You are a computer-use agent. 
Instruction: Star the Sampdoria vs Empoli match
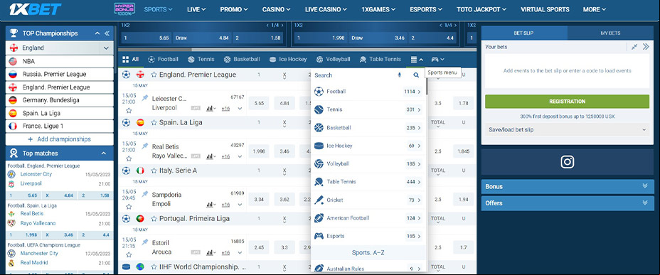(x=129, y=207)
